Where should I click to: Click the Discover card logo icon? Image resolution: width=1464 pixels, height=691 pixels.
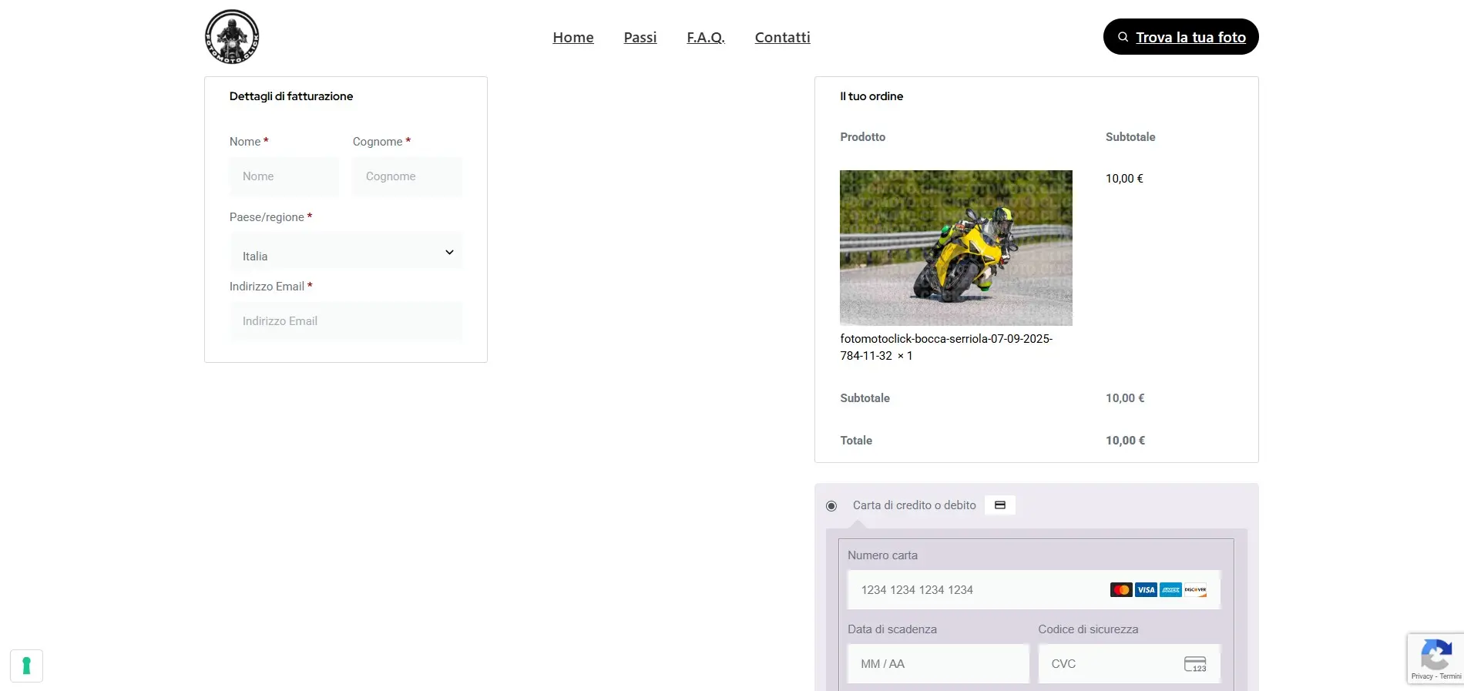(1195, 590)
